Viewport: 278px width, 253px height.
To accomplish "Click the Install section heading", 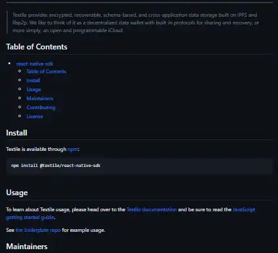I will pyautogui.click(x=17, y=133).
